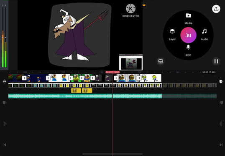Click the playhead timestamp marker
Viewport: 225px width, 156px height.
click(x=112, y=72)
